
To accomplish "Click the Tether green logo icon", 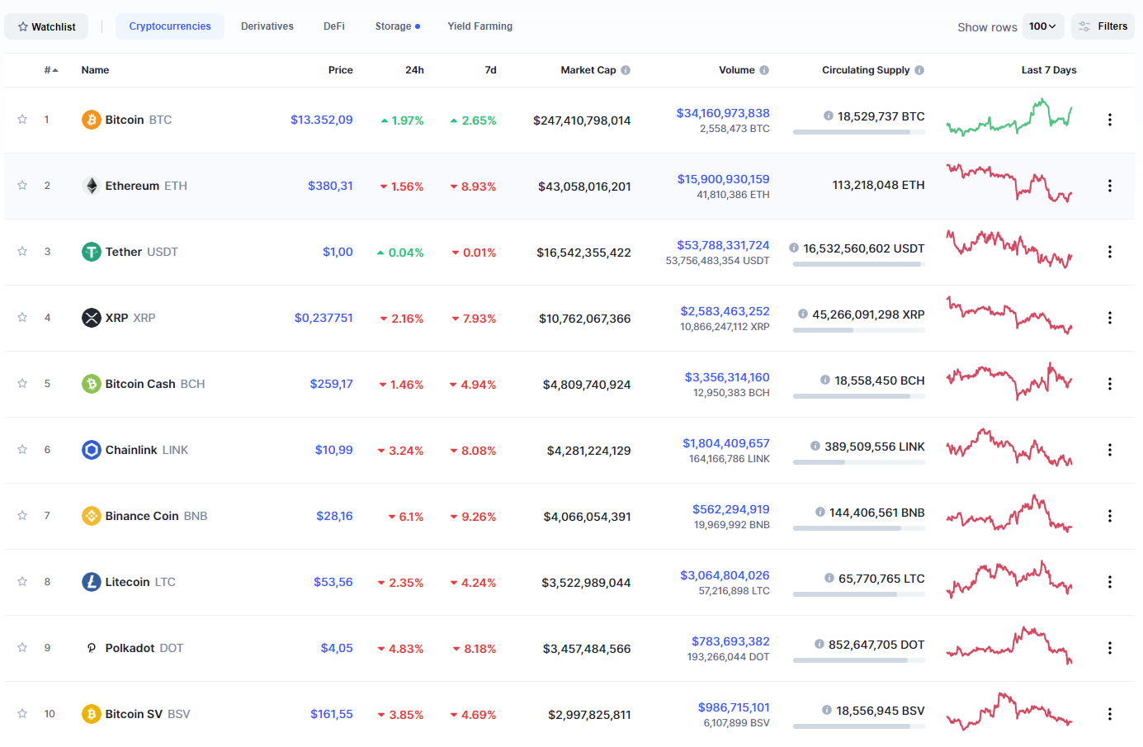I will pyautogui.click(x=92, y=252).
